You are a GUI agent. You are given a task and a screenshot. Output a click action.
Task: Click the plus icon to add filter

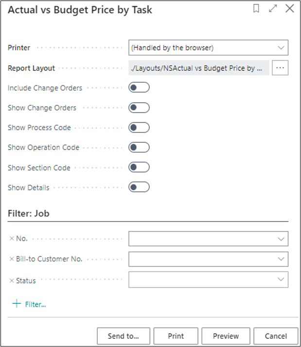tap(17, 304)
